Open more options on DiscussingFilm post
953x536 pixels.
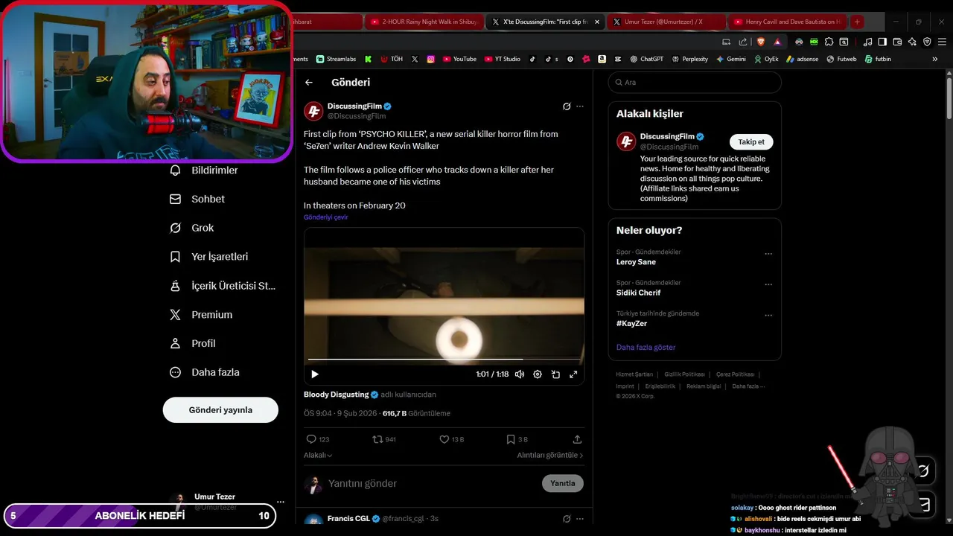coord(580,106)
